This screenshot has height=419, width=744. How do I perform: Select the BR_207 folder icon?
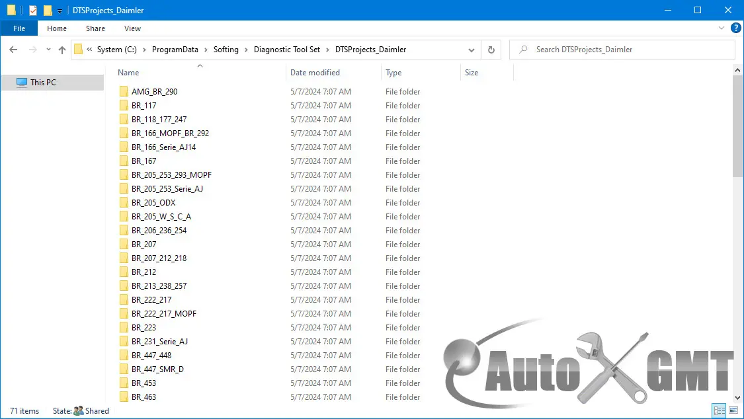click(124, 244)
